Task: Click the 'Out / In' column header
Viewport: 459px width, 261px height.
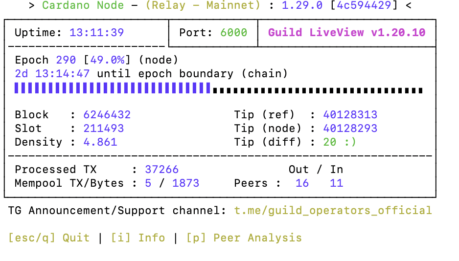Action: [316, 170]
